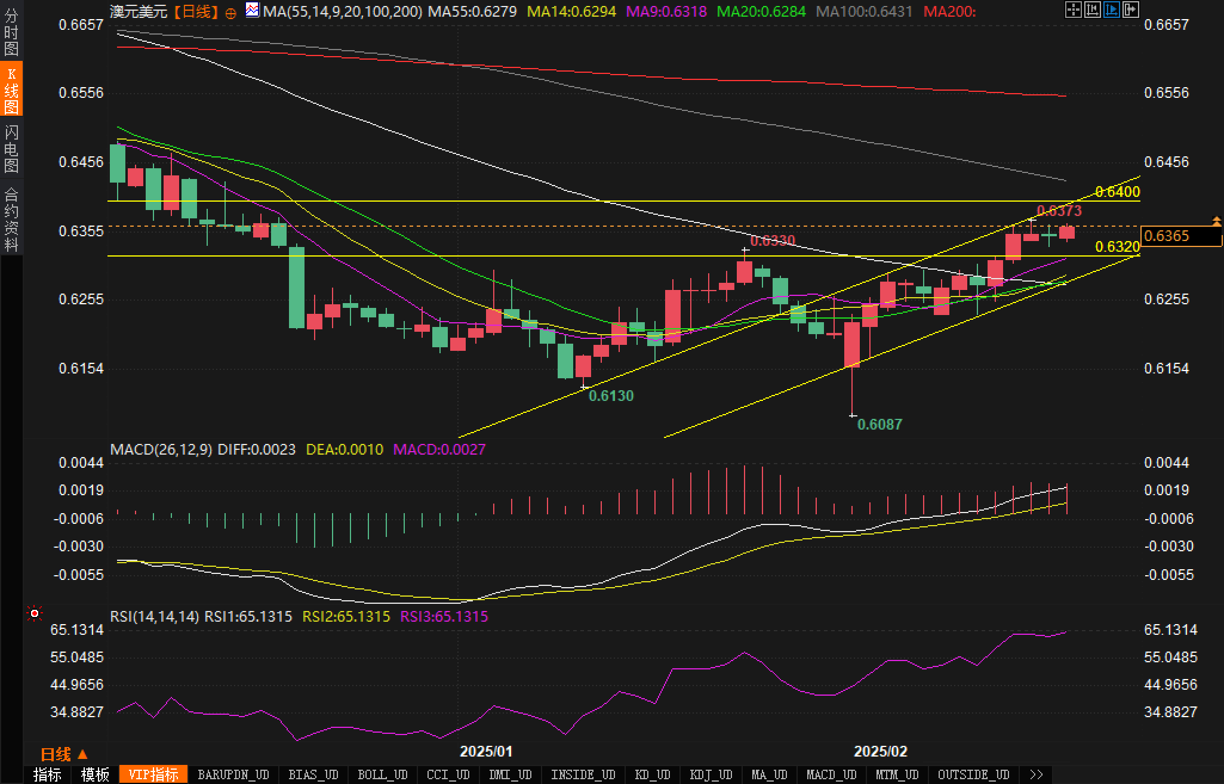Apply the BOLL_UD indicator

click(x=383, y=774)
